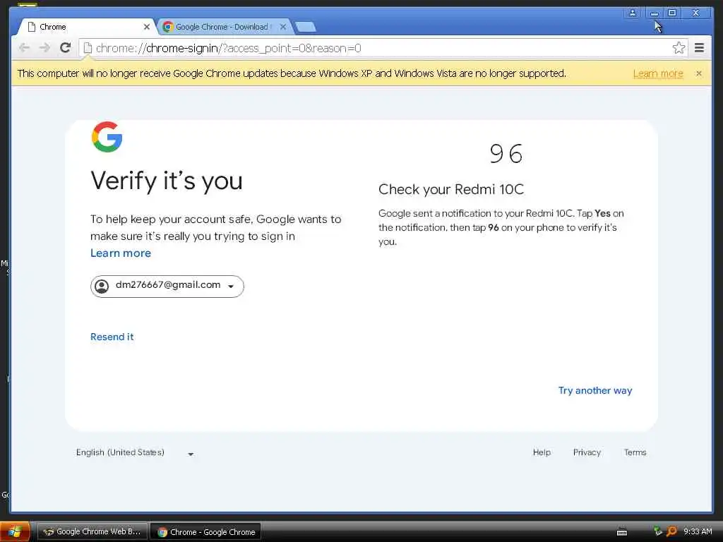This screenshot has height=542, width=723.
Task: Open the Terms footer link
Action: 635,452
